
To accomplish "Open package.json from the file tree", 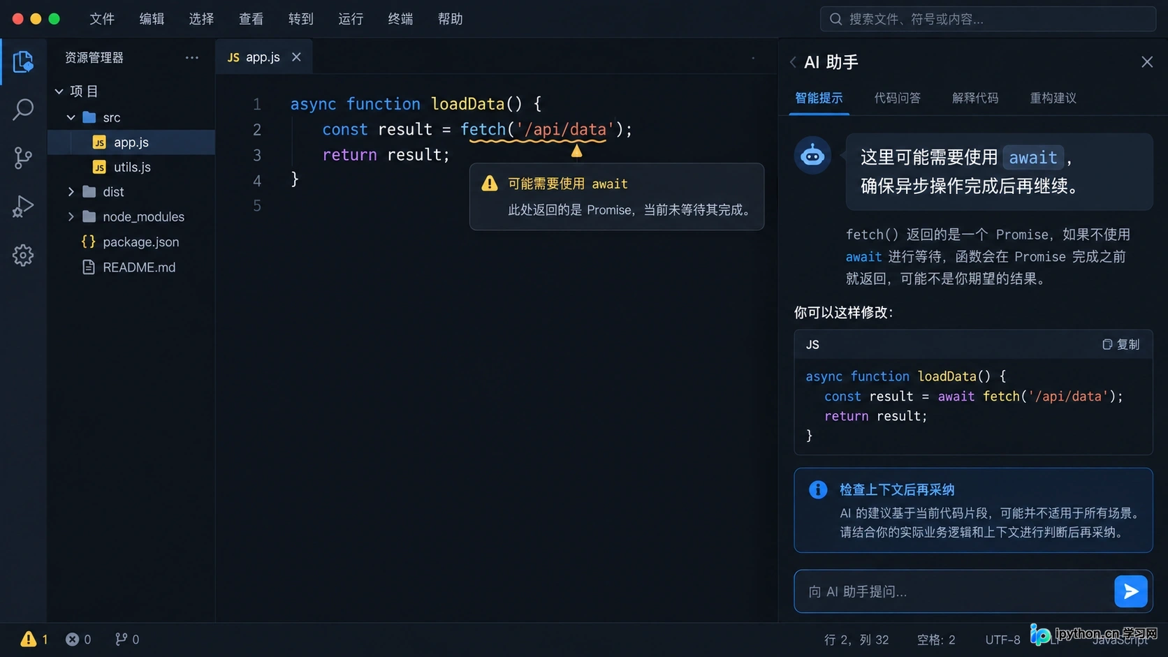I will (x=131, y=242).
